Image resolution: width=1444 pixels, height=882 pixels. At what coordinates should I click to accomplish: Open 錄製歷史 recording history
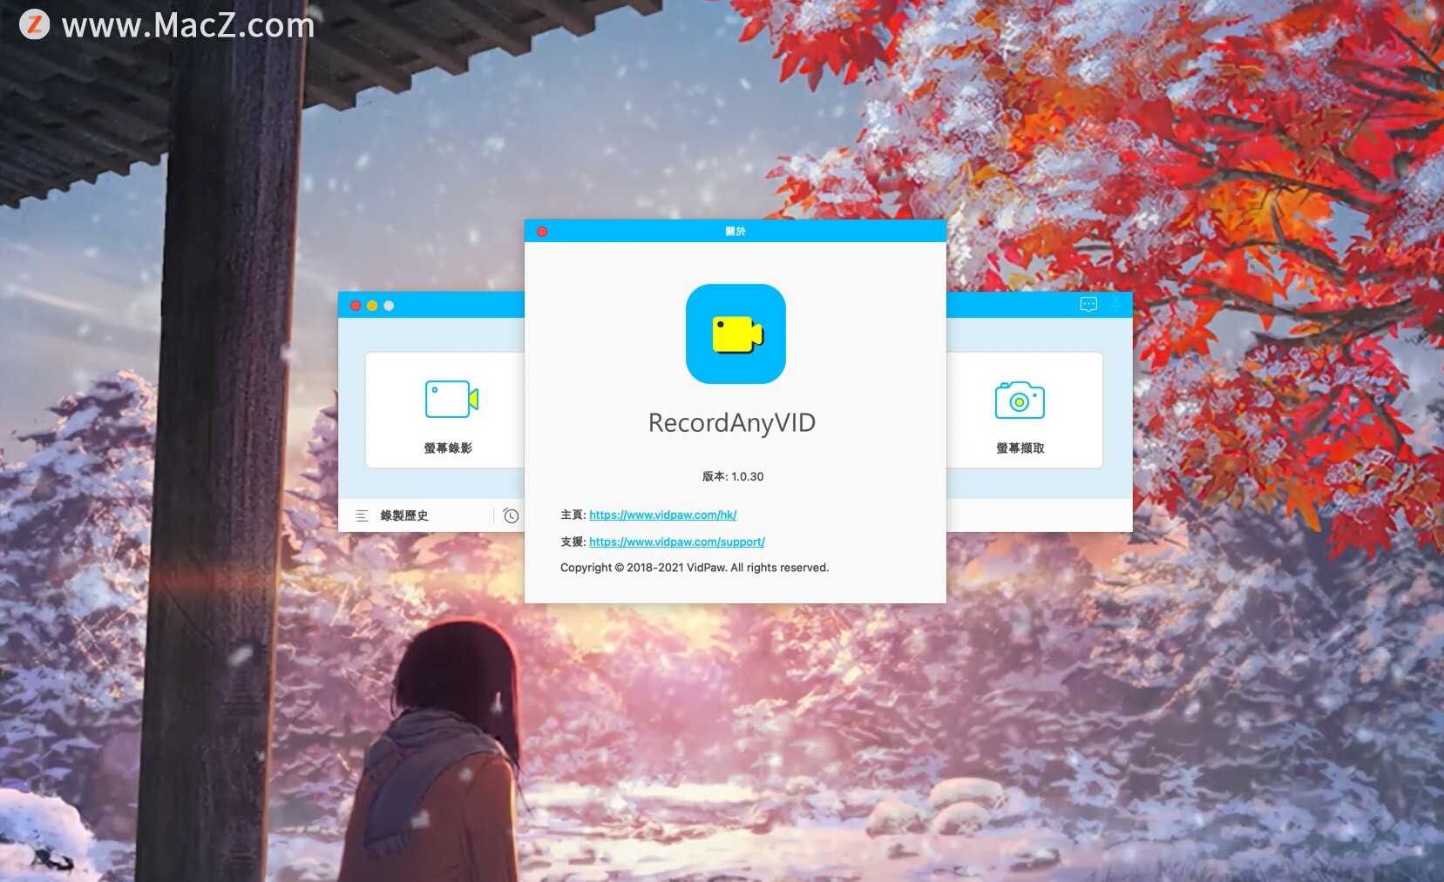(404, 515)
